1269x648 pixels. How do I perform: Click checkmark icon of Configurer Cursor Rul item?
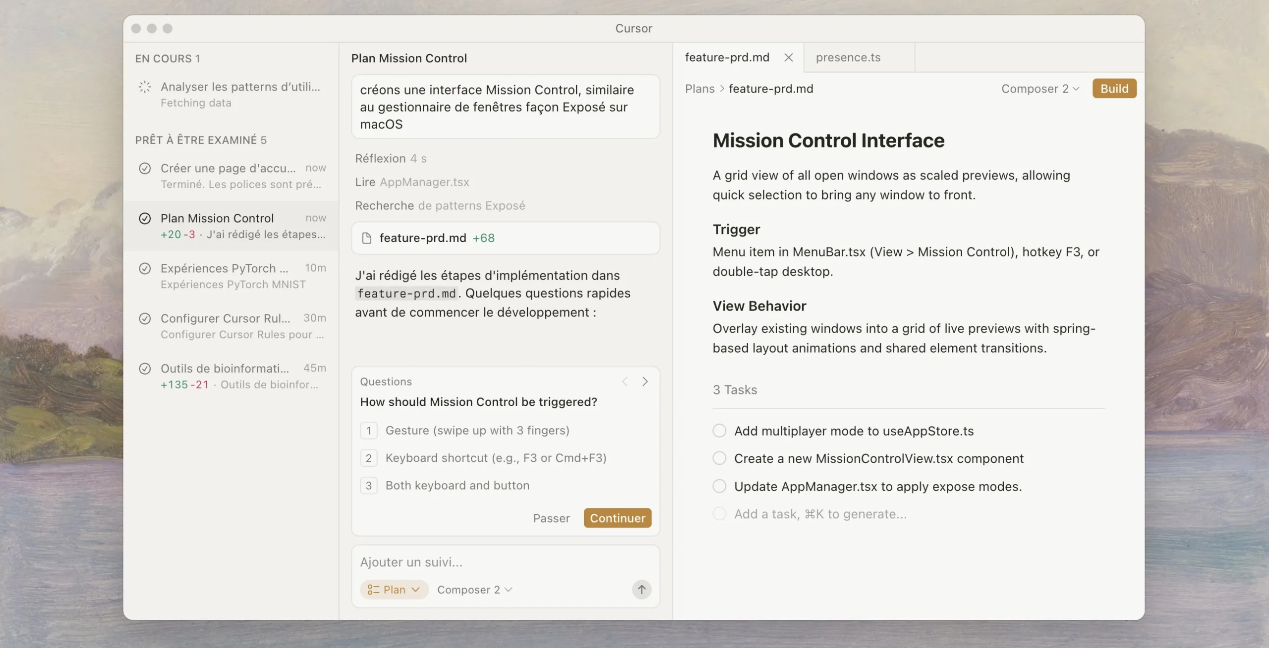(145, 319)
